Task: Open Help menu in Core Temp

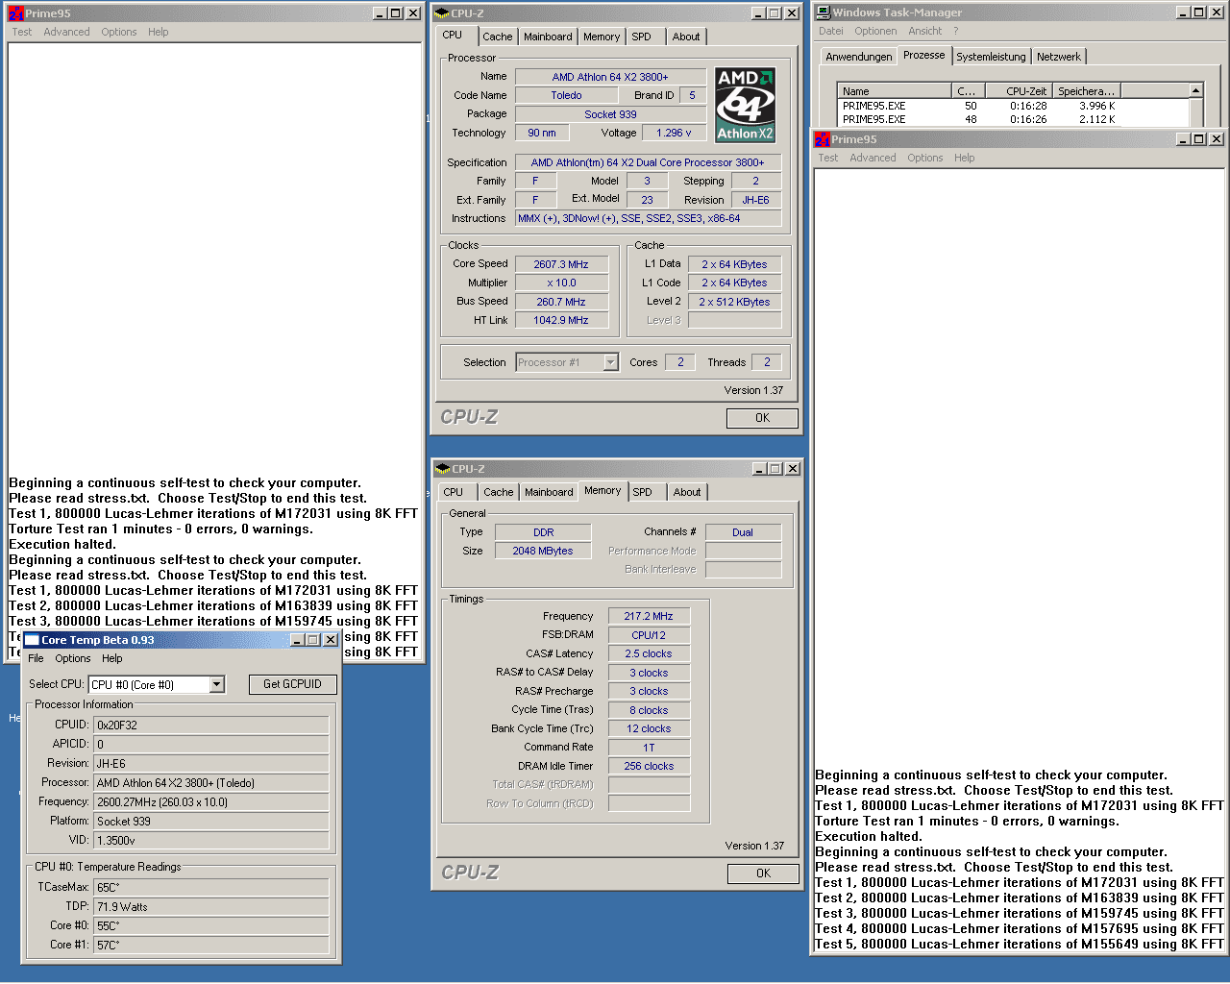Action: tap(112, 658)
